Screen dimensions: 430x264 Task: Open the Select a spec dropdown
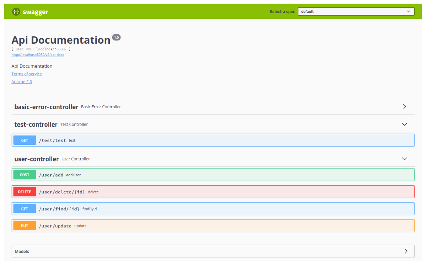[x=356, y=12]
